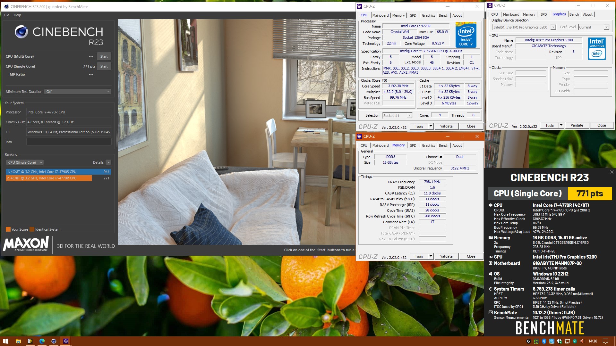
Task: Click the GPU name Intel Iris Pro Graphics 5200
Action: [x=549, y=40]
